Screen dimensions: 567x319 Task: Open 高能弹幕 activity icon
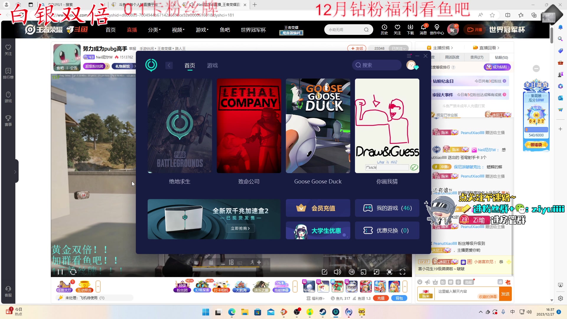281,286
